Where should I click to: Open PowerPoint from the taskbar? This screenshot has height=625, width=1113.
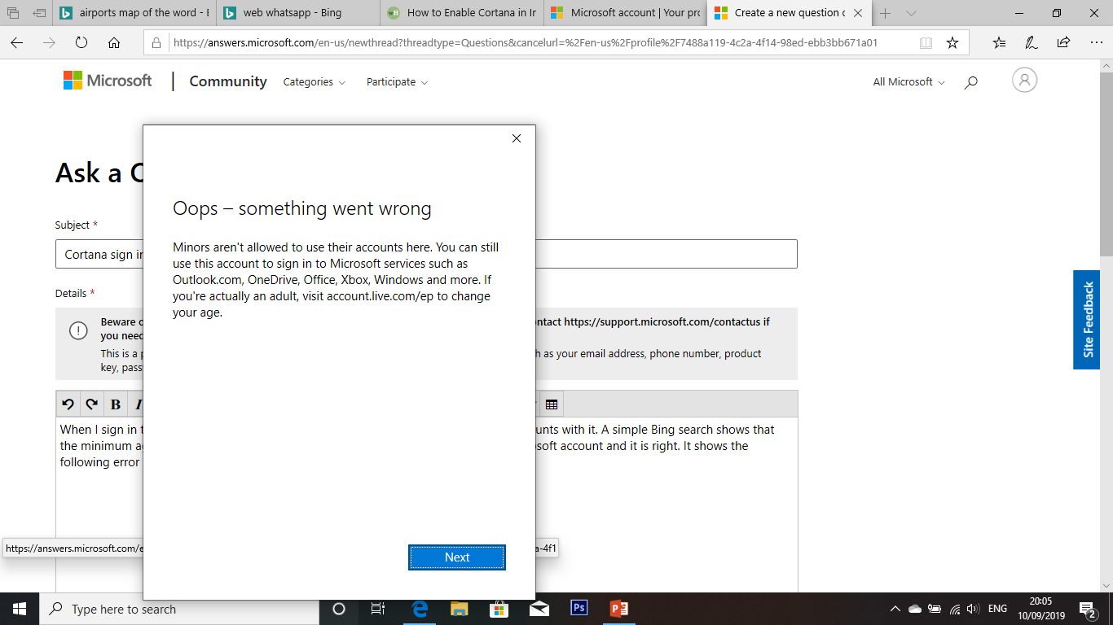click(x=618, y=609)
